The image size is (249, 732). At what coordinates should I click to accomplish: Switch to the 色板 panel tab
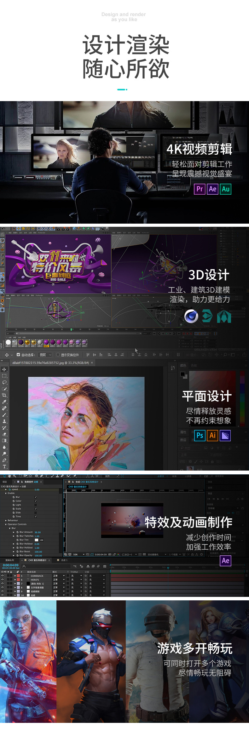(194, 365)
